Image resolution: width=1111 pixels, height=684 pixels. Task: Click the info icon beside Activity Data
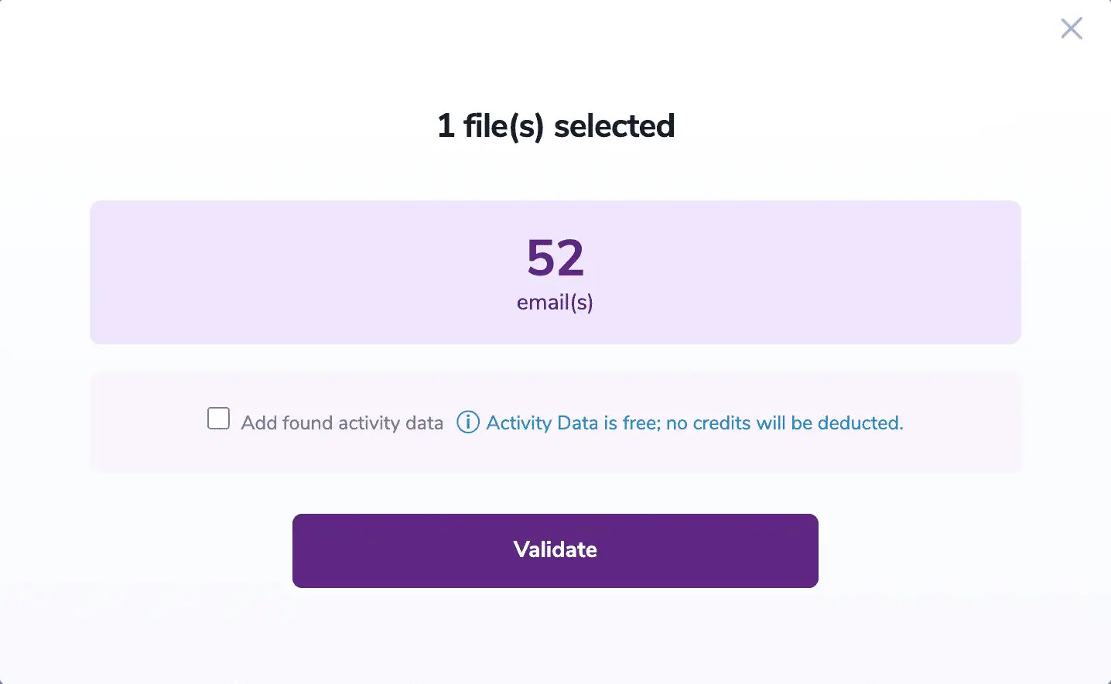click(468, 422)
